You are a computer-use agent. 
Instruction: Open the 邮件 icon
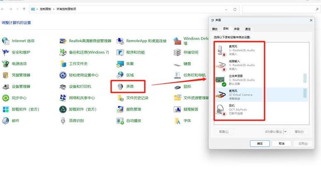(5, 121)
